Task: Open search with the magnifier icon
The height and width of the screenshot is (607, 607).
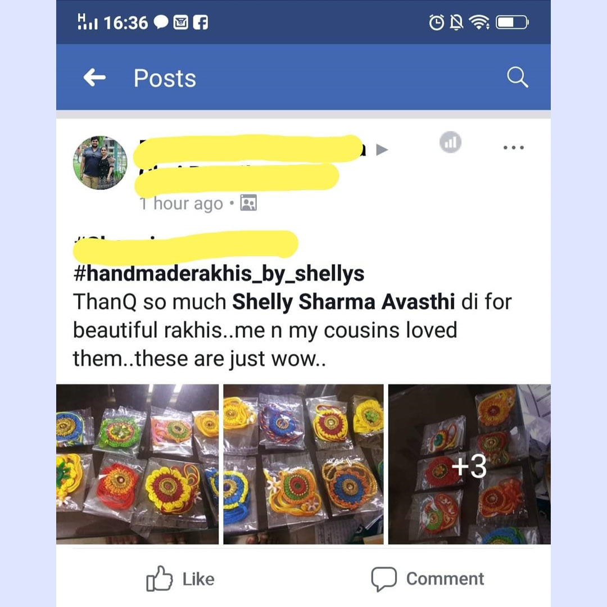Action: [518, 77]
